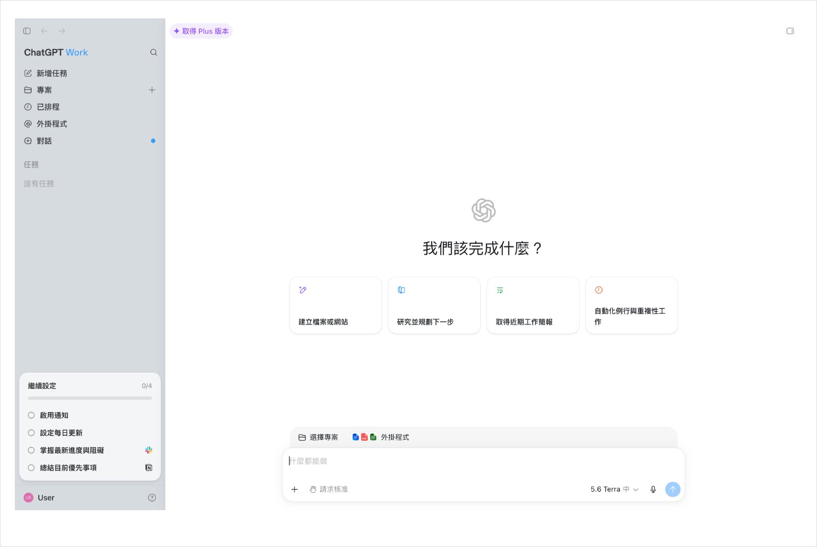The height and width of the screenshot is (547, 817).
Task: Select the 自動化例行與重複性工作 card
Action: (631, 305)
